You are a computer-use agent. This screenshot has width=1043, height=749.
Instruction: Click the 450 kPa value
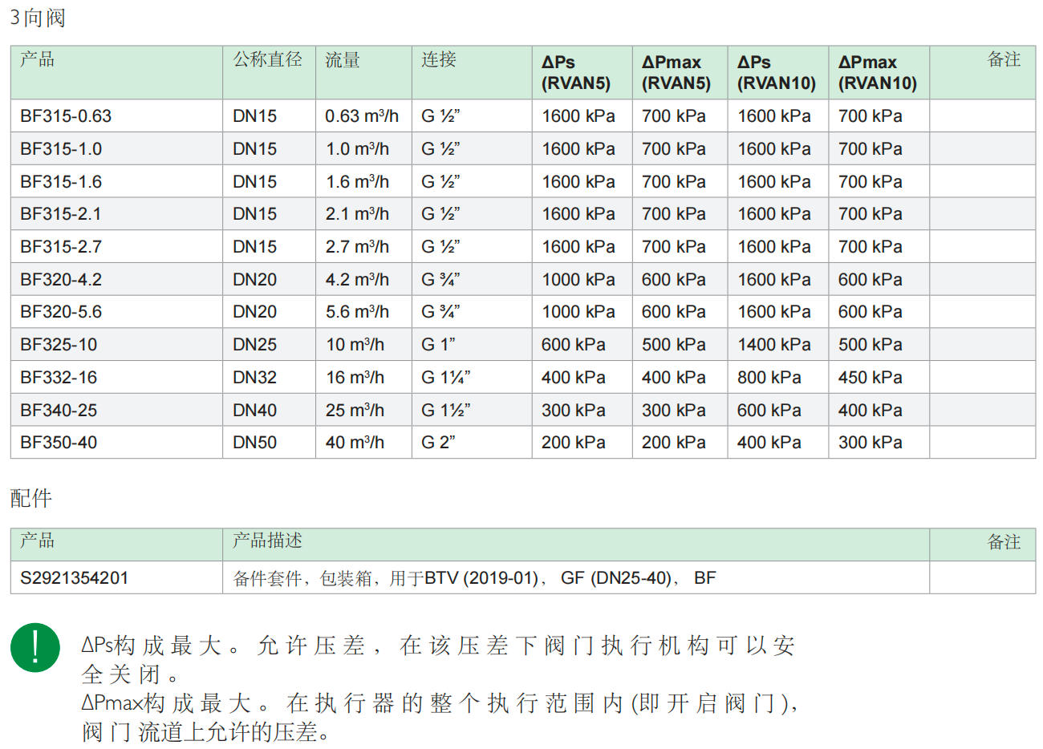point(870,378)
